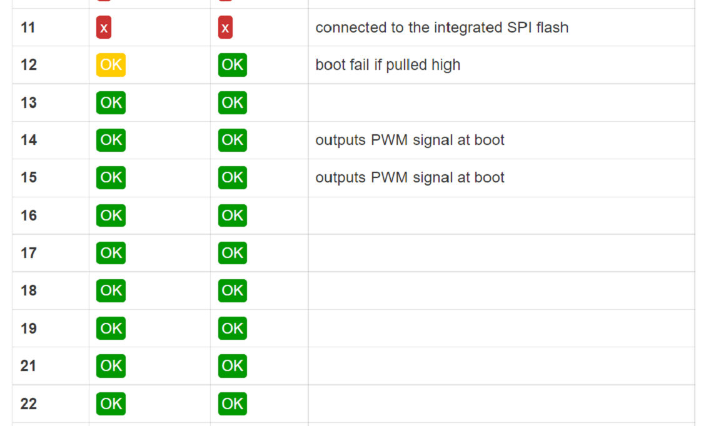Viewport: 701px width, 426px height.
Task: Click the second green OK badge in row 16
Action: pos(232,215)
